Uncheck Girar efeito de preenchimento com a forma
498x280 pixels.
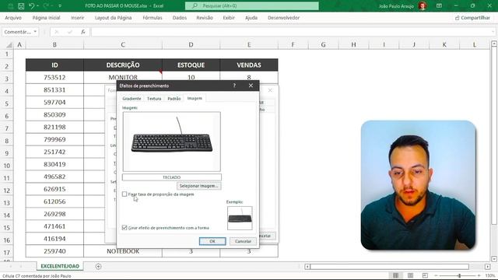124,228
